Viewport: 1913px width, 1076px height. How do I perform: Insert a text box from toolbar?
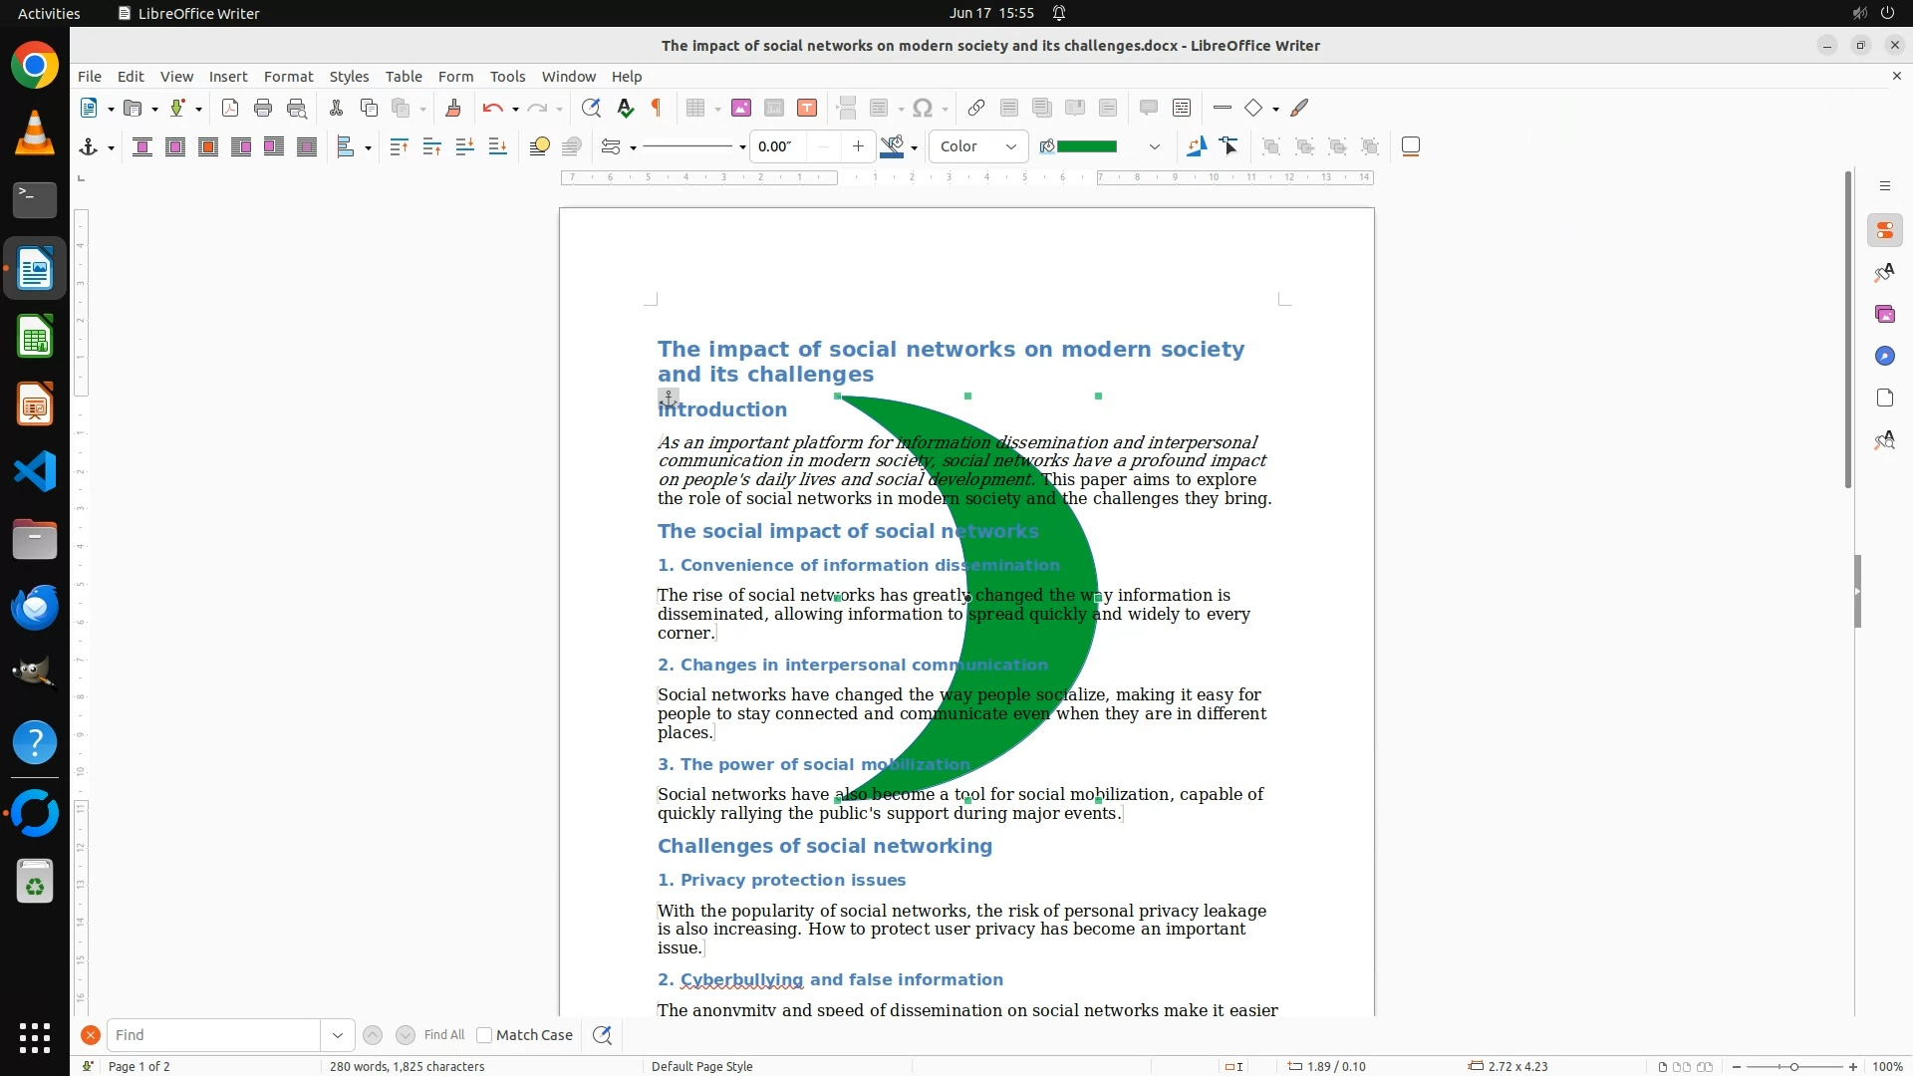[x=807, y=109]
